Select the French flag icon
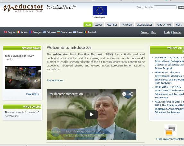Screen dimensions: 184x146 pos(31,32)
